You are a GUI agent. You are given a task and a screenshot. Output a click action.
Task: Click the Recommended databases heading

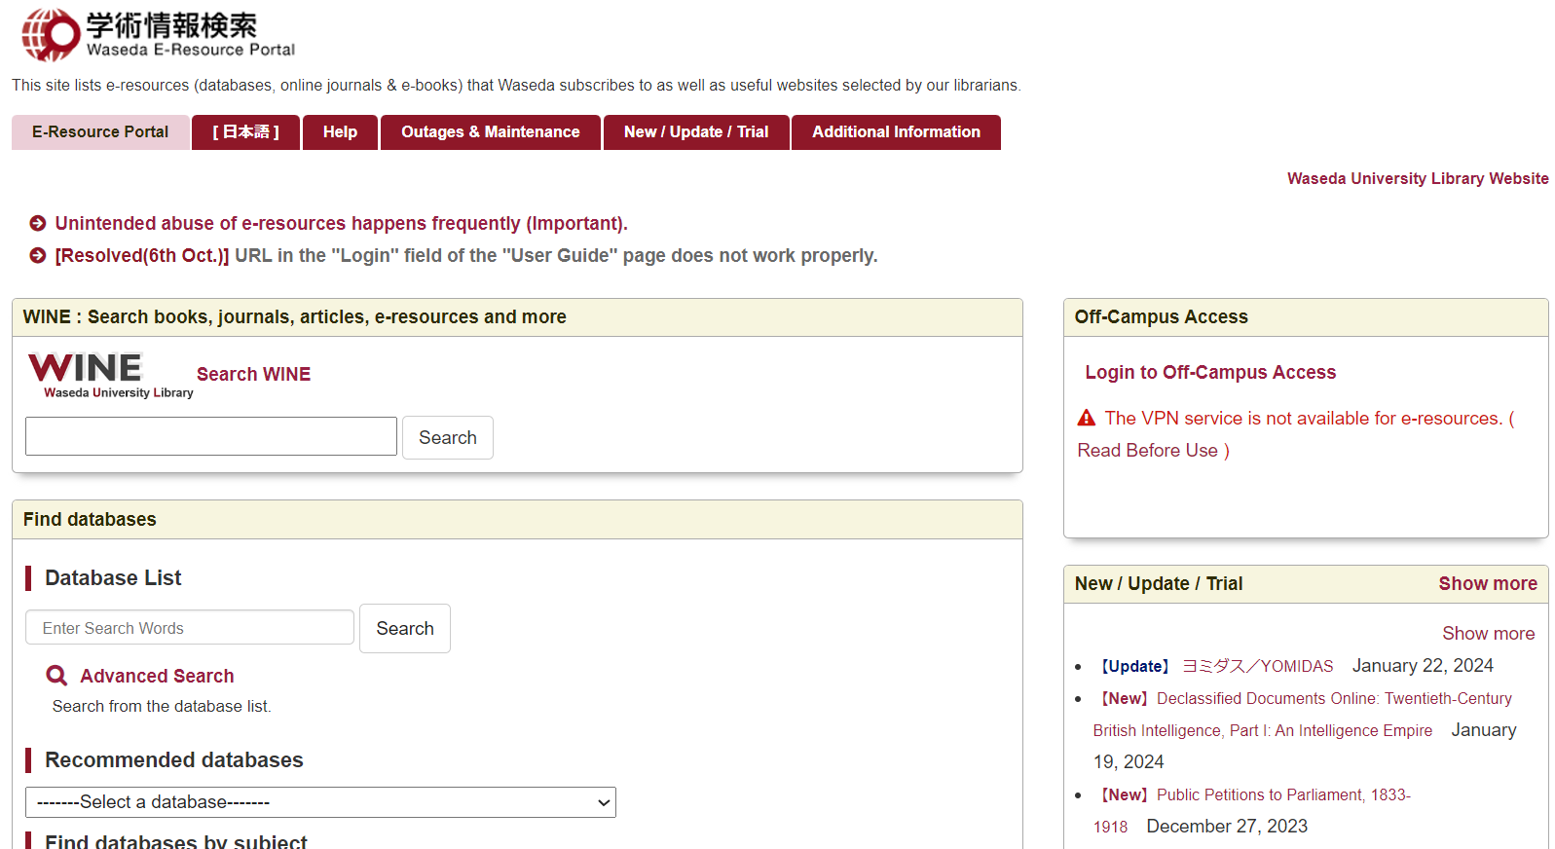(x=174, y=760)
